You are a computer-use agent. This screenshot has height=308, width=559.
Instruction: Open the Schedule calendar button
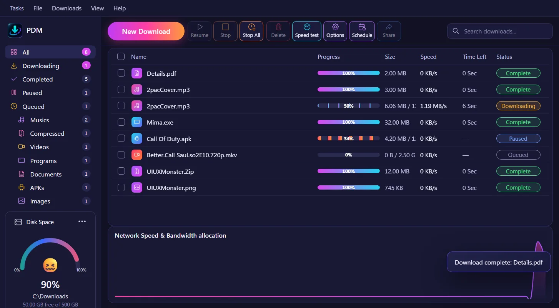[x=362, y=31]
